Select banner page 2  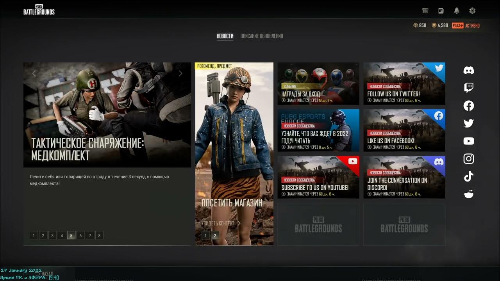click(x=43, y=235)
